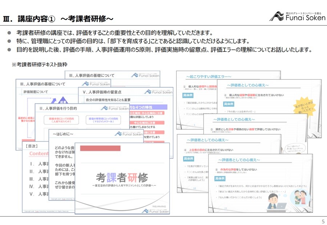Click the slide title Ⅲ. 講座内容①
Viewport: 327px width, 225px height.
[x=58, y=18]
